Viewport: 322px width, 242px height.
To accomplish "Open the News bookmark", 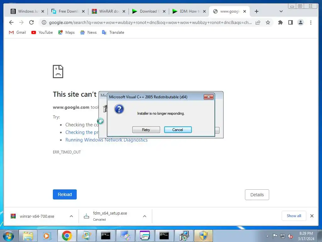I will point(88,32).
